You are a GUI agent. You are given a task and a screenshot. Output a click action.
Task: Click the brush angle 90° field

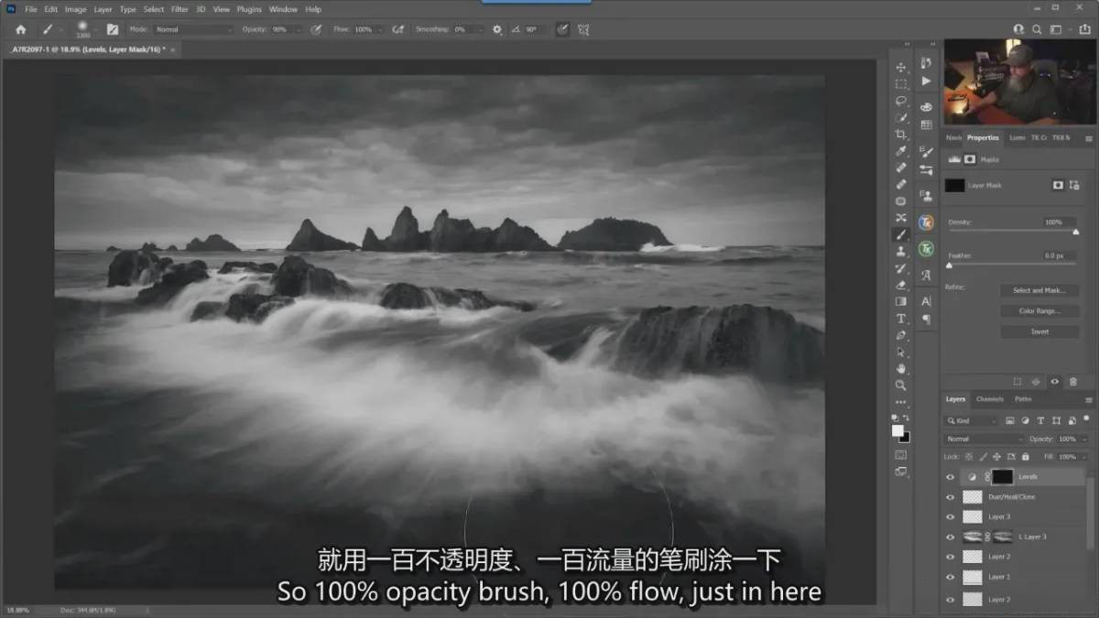[532, 29]
